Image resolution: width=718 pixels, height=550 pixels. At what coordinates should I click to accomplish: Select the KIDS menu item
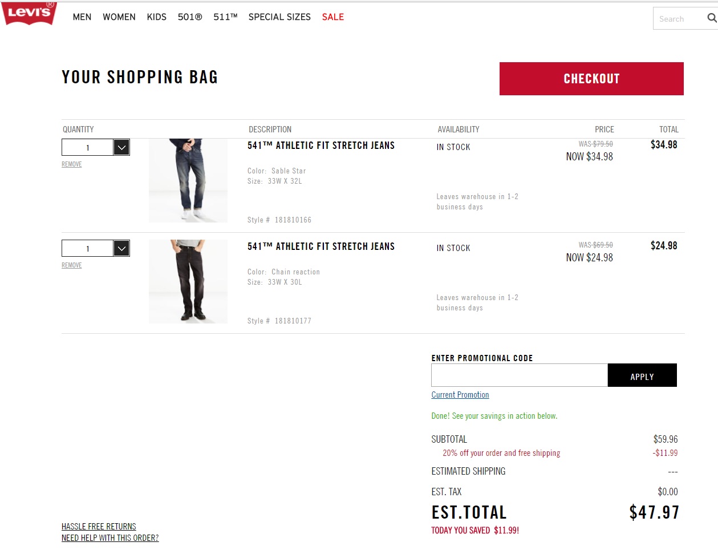click(x=157, y=17)
